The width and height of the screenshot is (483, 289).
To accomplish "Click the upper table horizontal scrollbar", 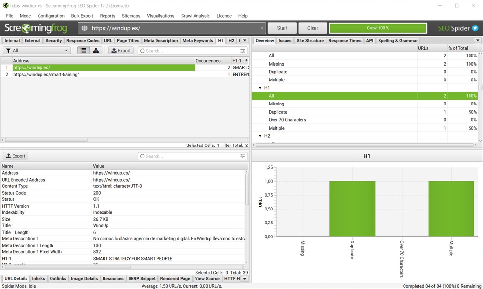I will point(46,140).
